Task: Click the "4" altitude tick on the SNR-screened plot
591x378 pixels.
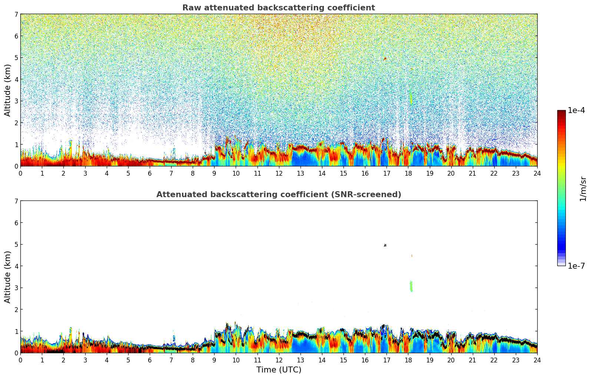Action: 16,266
